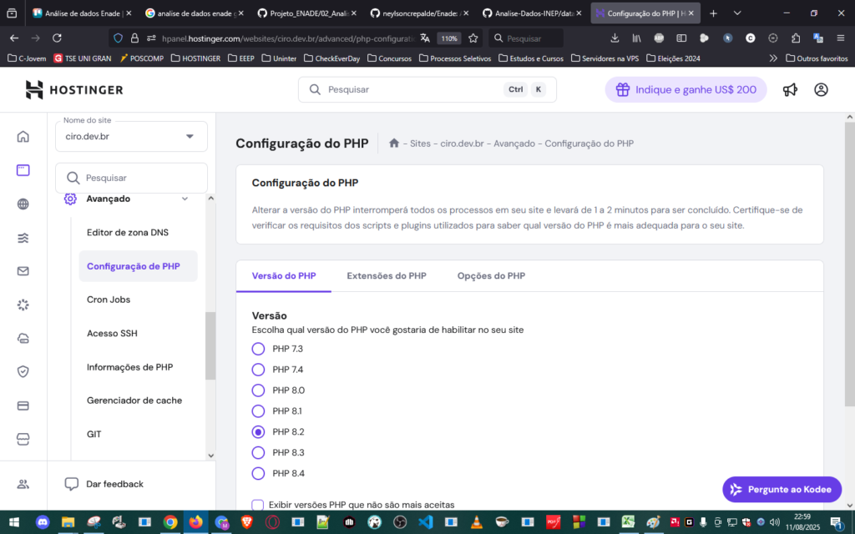Expand the Firefox list all tabs arrow
The image size is (855, 534).
click(x=736, y=13)
